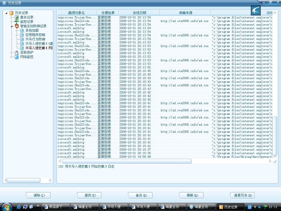Select the log row dated 19:58:48
Image resolution: width=281 pixels, height=211 pixels.
165,157
